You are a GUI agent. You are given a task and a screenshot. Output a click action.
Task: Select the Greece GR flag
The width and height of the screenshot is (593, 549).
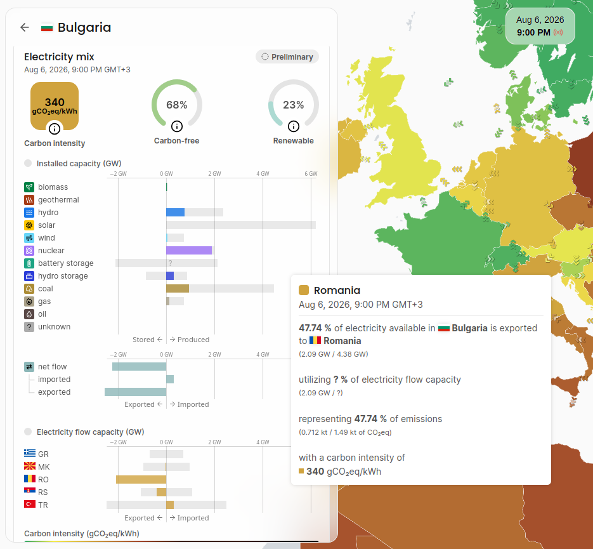click(x=30, y=453)
